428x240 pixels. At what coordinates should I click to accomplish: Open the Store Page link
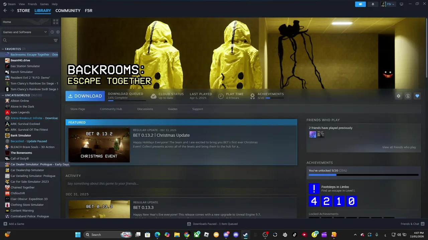coord(78,109)
